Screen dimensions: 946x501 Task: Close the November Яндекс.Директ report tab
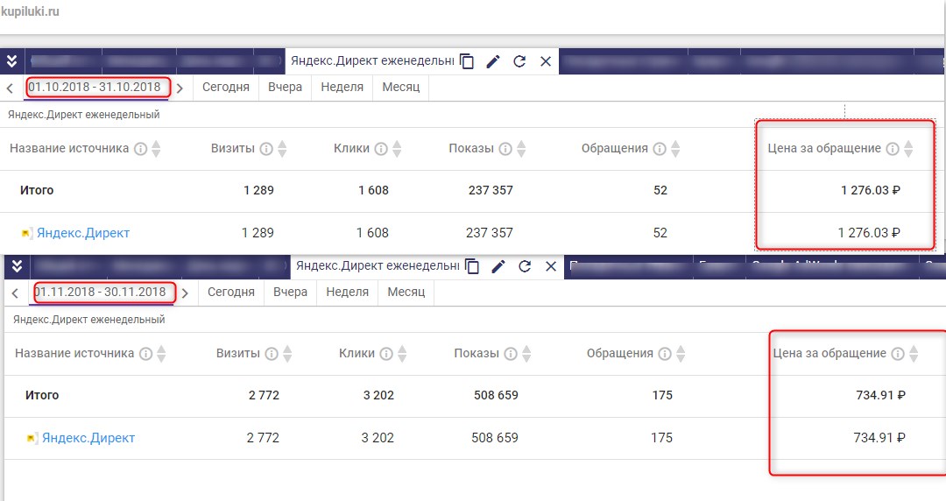(x=551, y=266)
